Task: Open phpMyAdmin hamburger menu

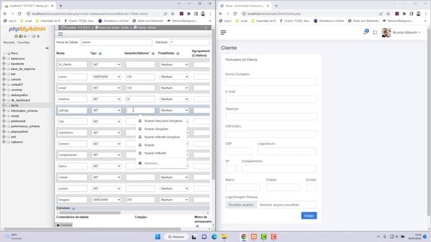Action: click(61, 34)
